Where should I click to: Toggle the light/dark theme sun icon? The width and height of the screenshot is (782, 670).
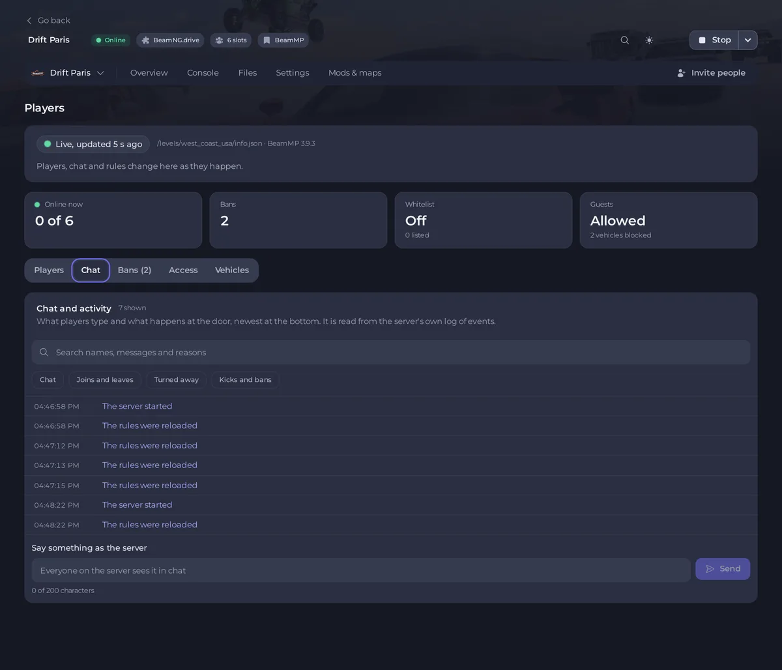pyautogui.click(x=649, y=40)
